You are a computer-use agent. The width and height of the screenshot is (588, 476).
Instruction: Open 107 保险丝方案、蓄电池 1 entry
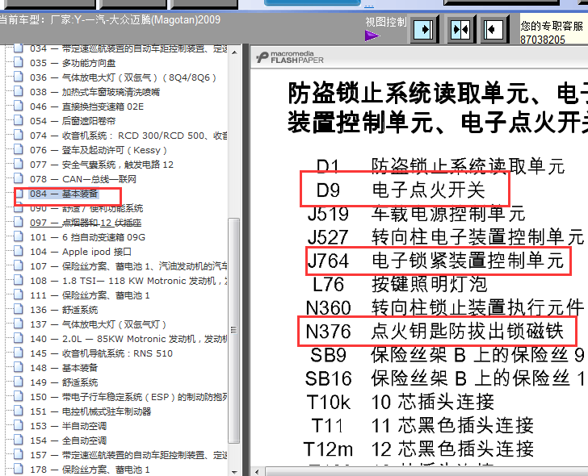click(128, 266)
